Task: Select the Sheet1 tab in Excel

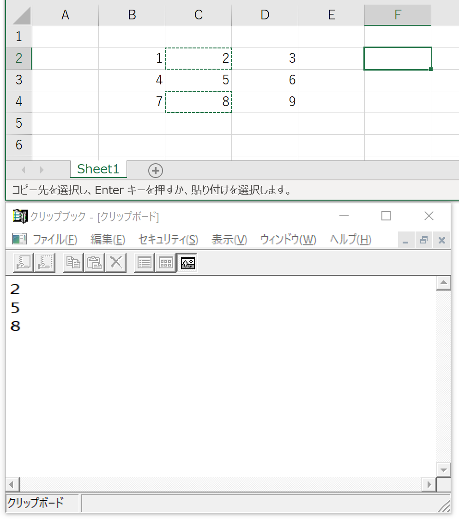Action: pos(98,169)
